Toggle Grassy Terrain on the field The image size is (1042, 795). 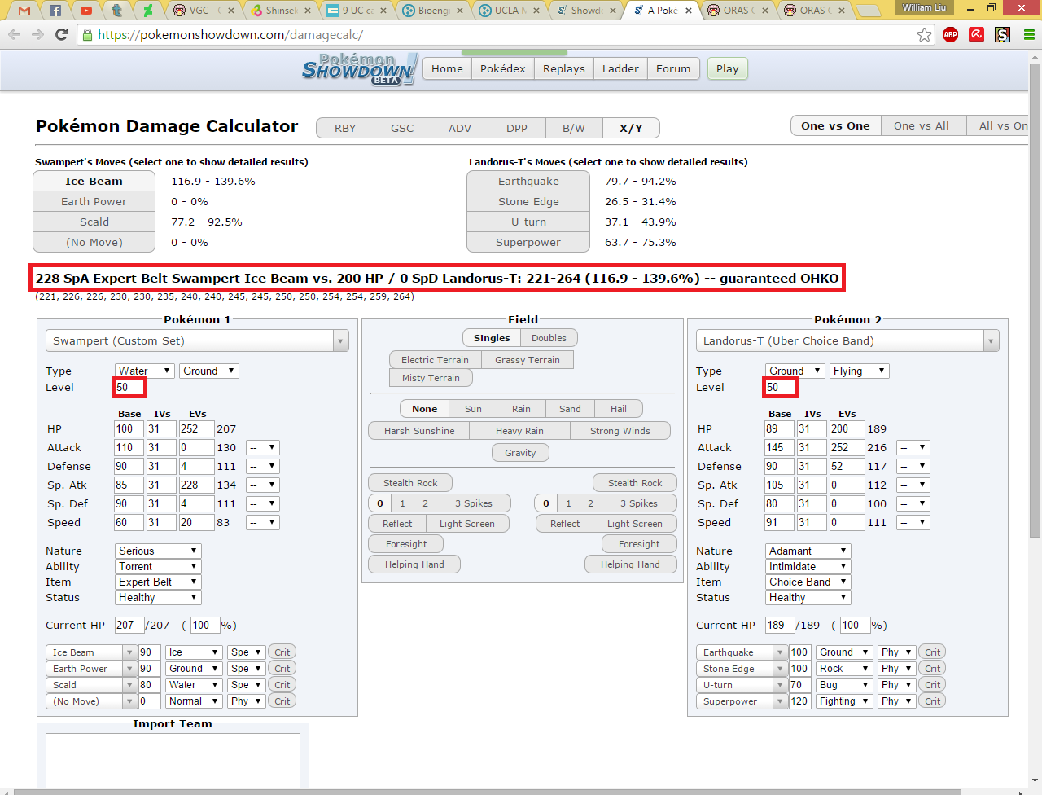tap(528, 360)
